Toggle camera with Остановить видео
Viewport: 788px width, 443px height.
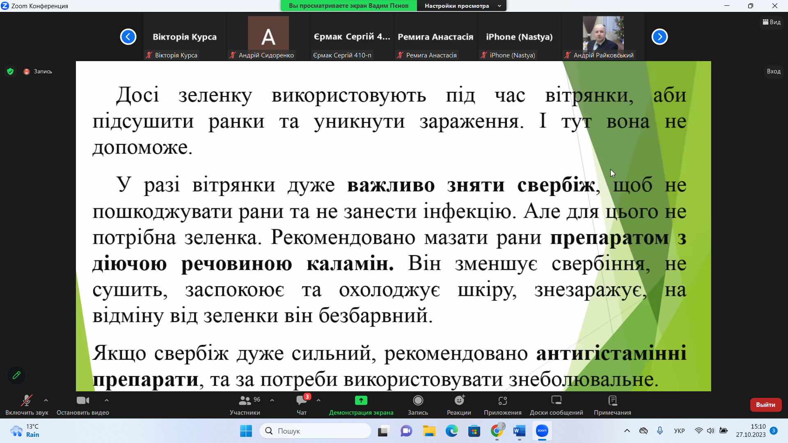(x=82, y=400)
